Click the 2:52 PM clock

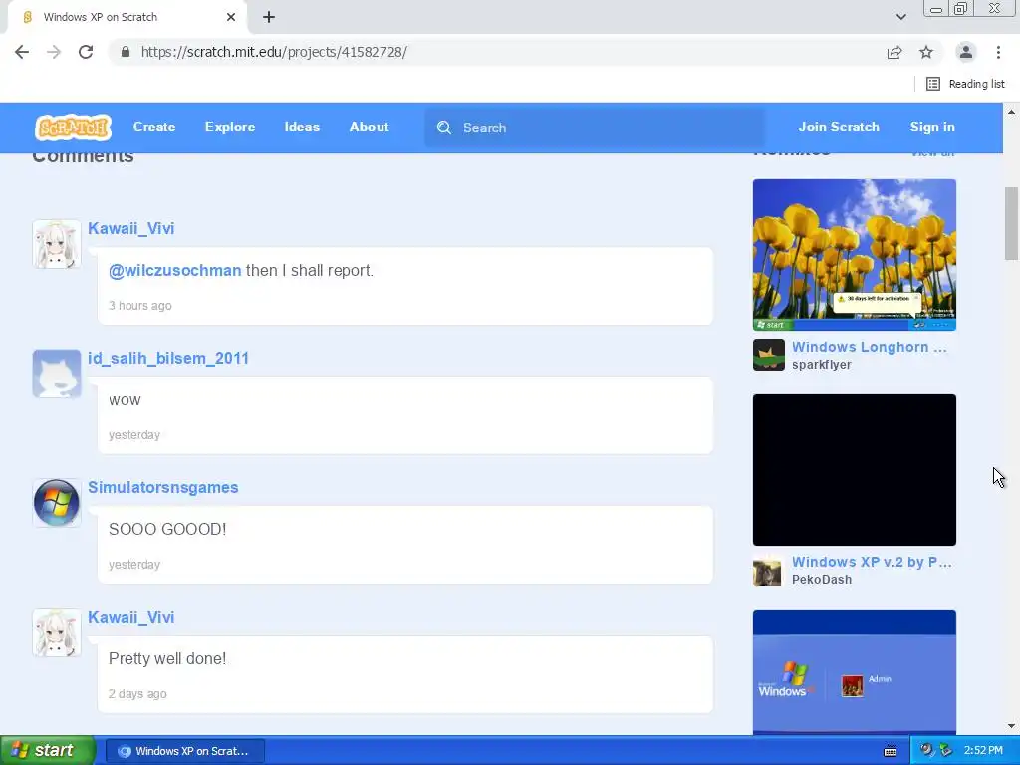pyautogui.click(x=983, y=751)
